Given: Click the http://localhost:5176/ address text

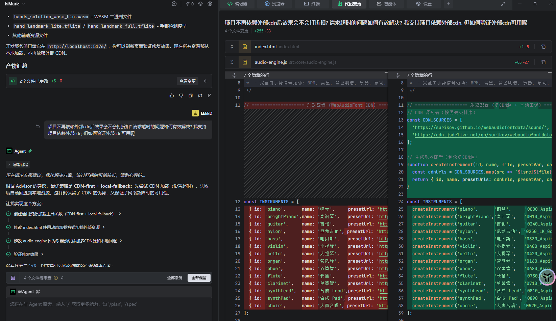Looking at the screenshot, I should tap(77, 46).
